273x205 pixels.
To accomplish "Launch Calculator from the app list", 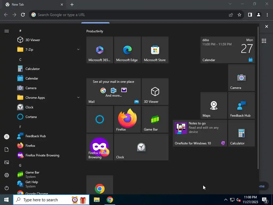I will click(x=49, y=69).
